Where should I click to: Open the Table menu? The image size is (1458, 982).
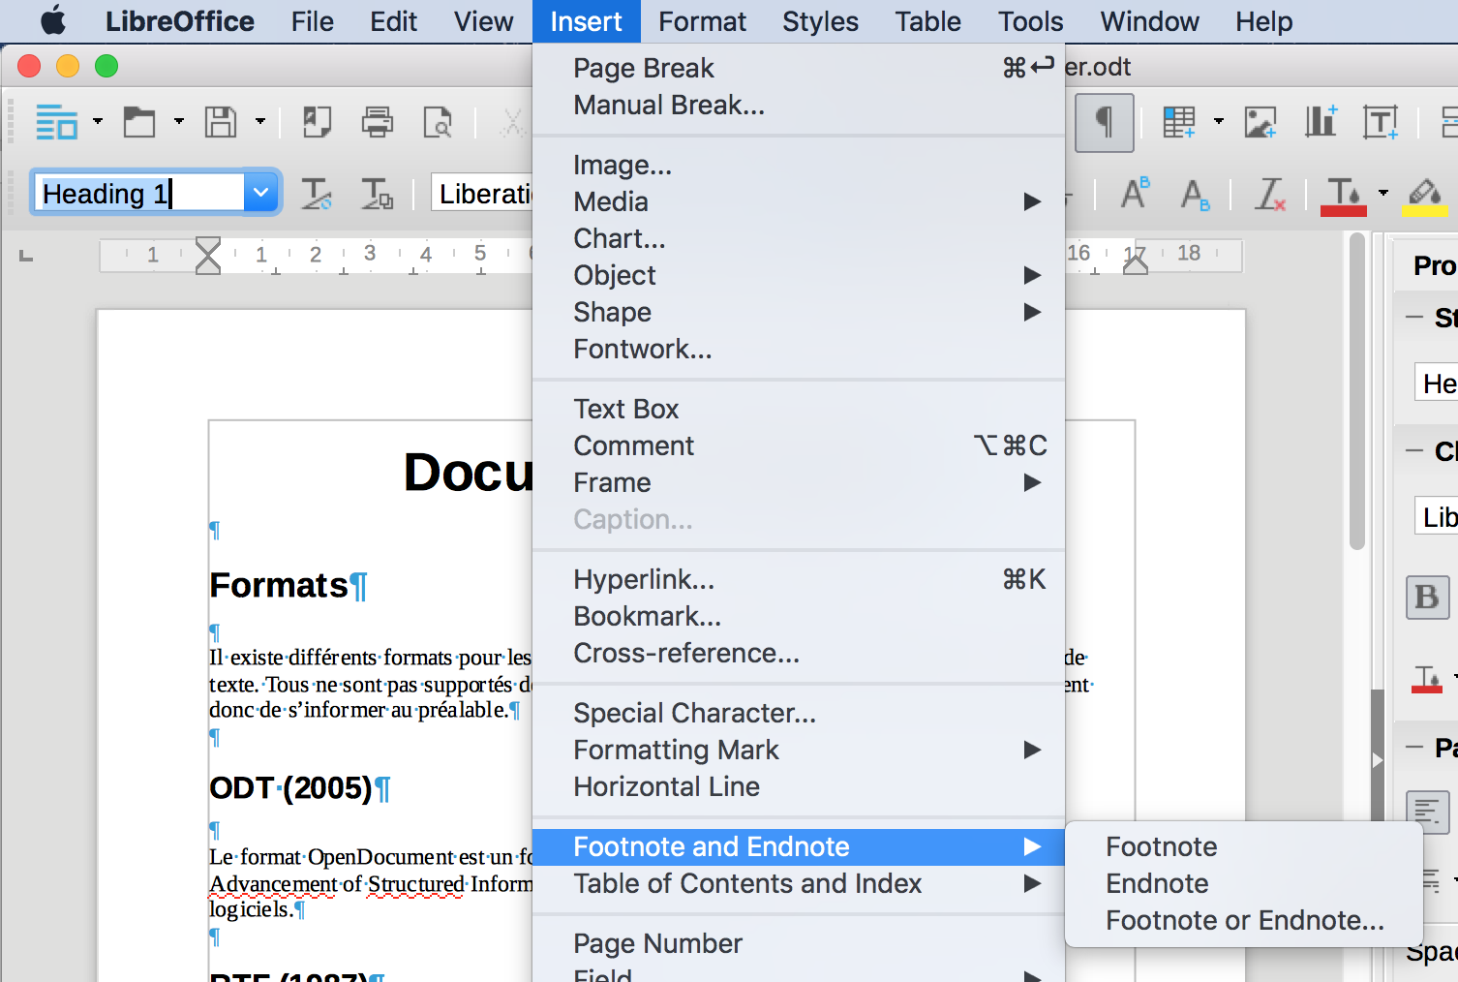click(927, 21)
